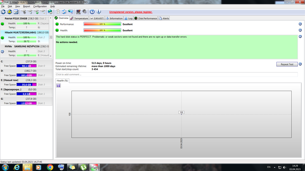The image size is (305, 171).
Task: Select the Patriot P210 256GB disk entry
Action: point(25,23)
